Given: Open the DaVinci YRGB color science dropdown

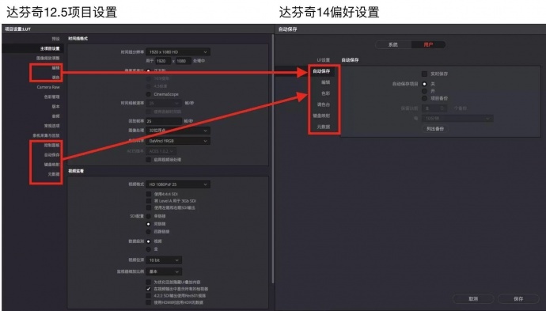Looking at the screenshot, I should click(x=178, y=141).
